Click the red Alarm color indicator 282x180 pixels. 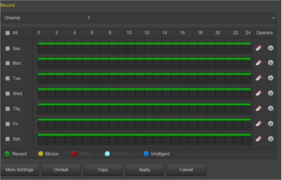(74, 154)
